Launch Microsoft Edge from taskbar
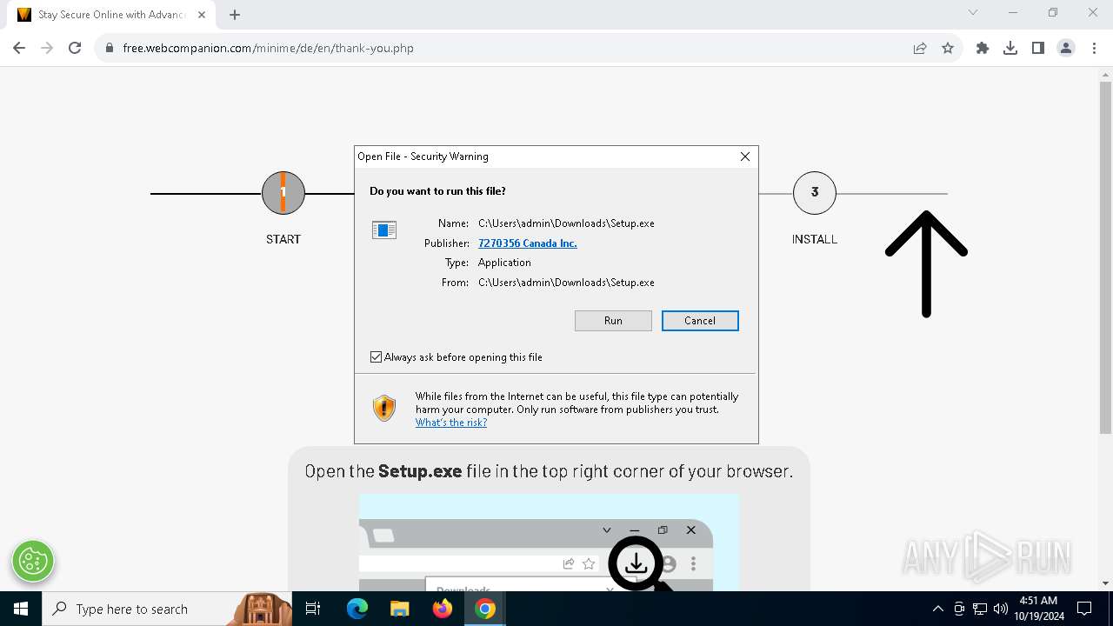 357,609
